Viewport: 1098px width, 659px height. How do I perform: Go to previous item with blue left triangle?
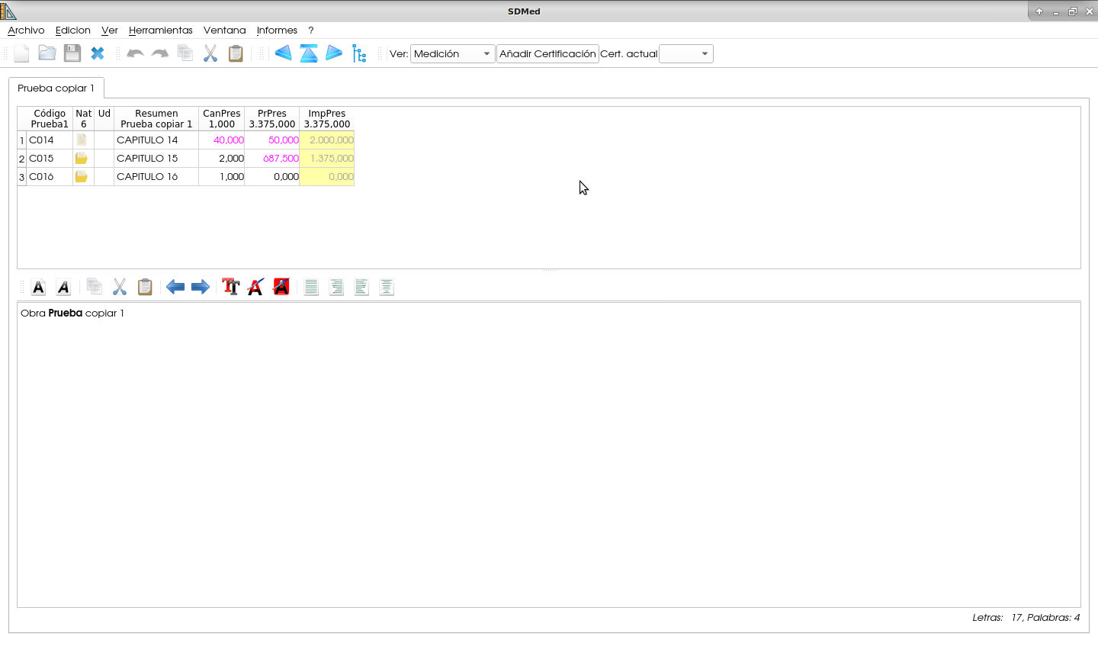[x=284, y=53]
